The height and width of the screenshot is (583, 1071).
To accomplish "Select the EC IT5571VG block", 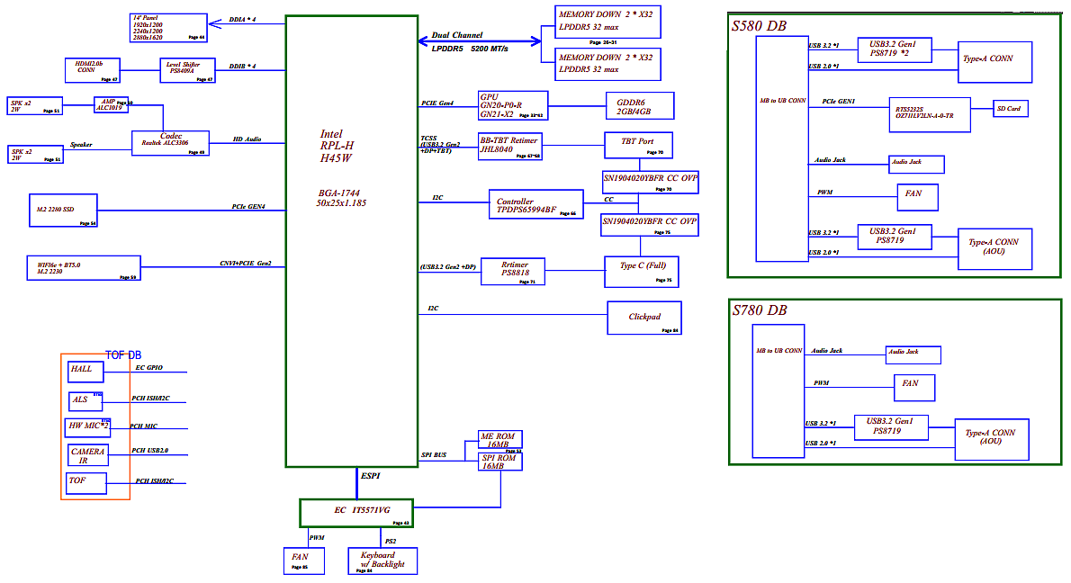I will (356, 513).
